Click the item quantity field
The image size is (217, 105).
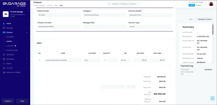pos(110,60)
